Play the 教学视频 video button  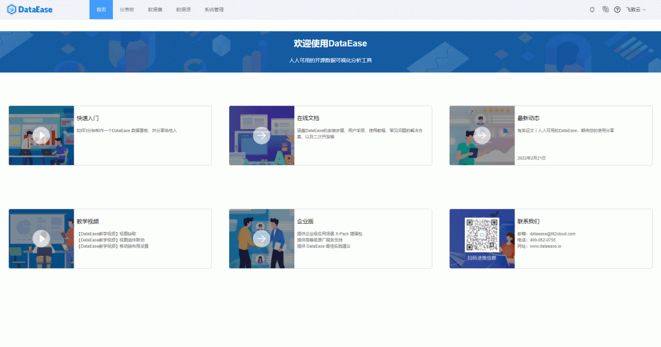pos(41,239)
